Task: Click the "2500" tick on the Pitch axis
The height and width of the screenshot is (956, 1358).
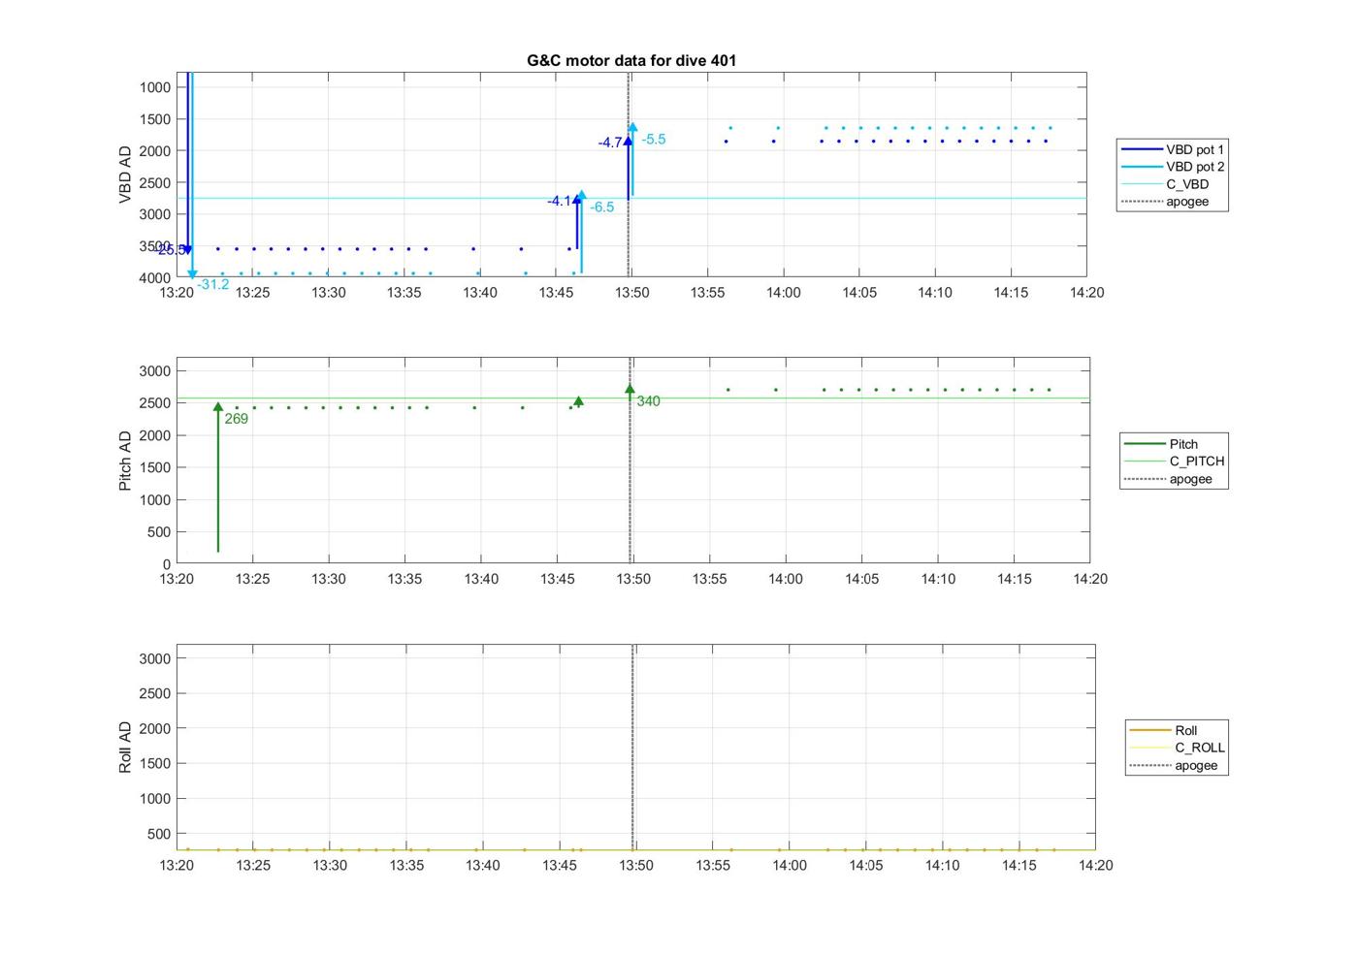Action: 155,403
